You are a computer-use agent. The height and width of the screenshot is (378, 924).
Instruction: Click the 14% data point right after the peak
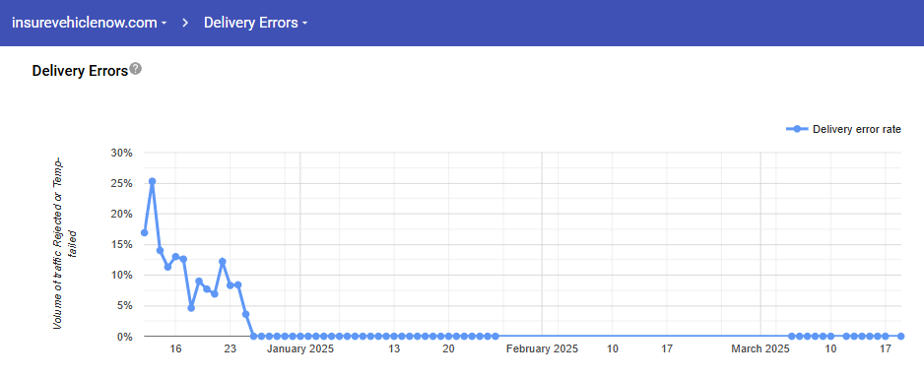click(160, 250)
